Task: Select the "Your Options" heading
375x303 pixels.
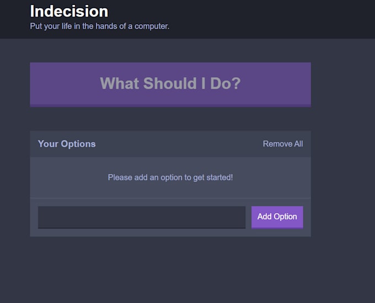Action: coord(67,144)
